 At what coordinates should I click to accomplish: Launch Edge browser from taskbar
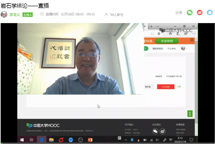[42, 140]
